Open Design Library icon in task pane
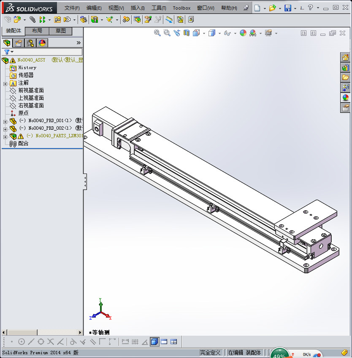This screenshot has width=352, height=358. tap(345, 67)
